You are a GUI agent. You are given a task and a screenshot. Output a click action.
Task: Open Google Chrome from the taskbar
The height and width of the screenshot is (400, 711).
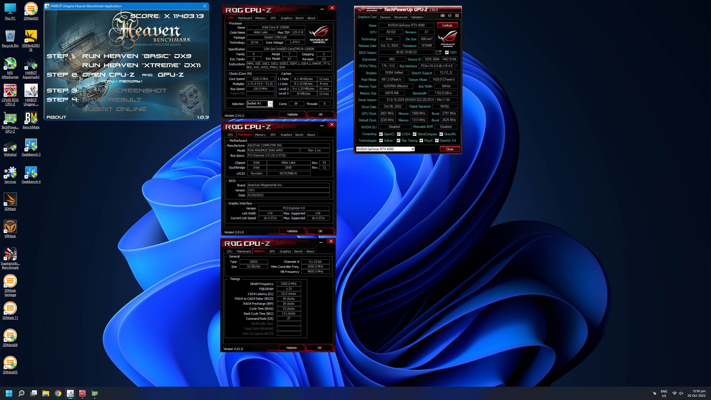pyautogui.click(x=58, y=393)
